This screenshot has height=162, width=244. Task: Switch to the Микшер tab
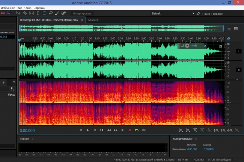[x=93, y=20]
